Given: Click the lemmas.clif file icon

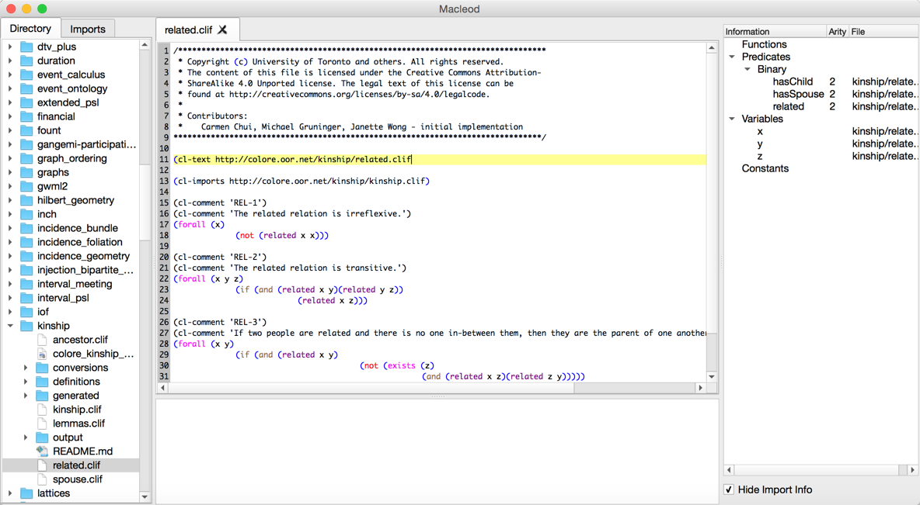Looking at the screenshot, I should 42,424.
